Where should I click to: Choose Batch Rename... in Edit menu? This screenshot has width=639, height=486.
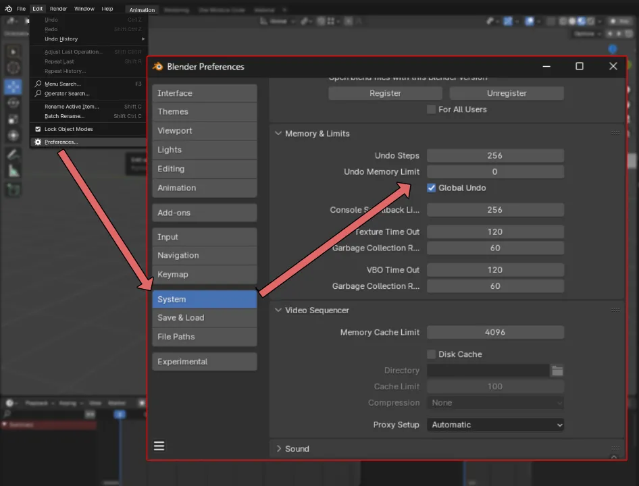88,116
